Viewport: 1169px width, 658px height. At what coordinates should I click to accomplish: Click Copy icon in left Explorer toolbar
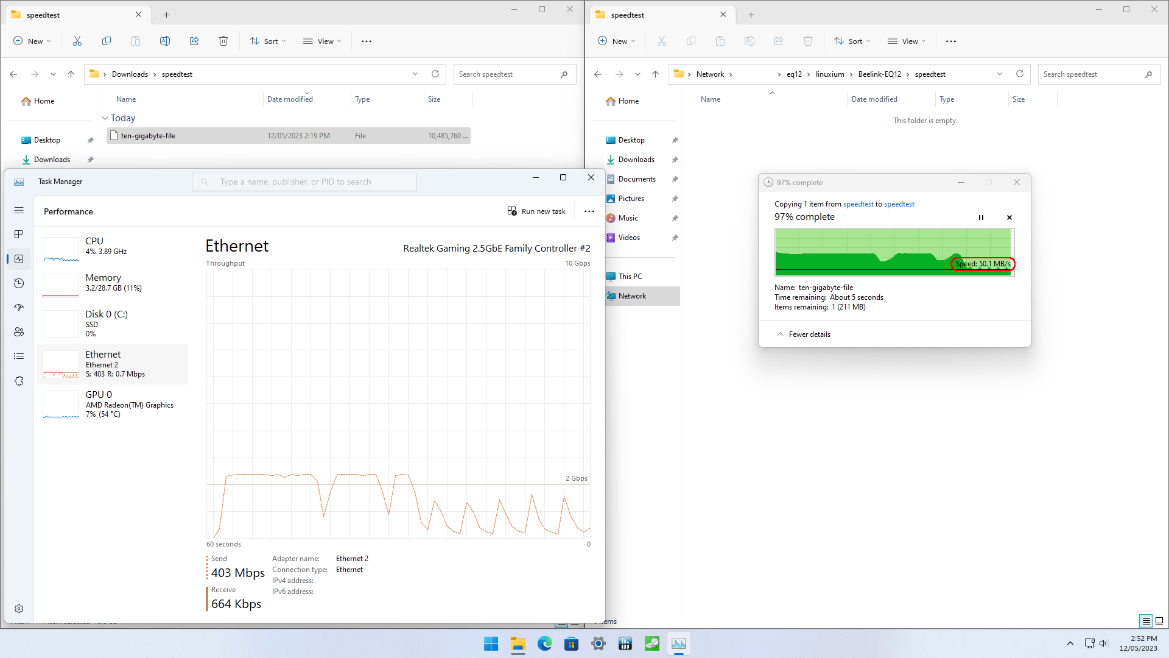(x=107, y=41)
